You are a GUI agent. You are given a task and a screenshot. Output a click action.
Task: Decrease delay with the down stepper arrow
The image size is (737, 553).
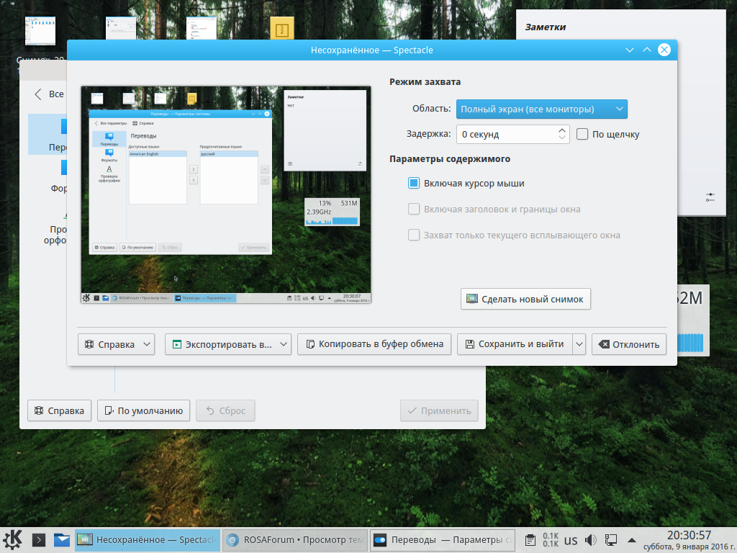pyautogui.click(x=562, y=138)
